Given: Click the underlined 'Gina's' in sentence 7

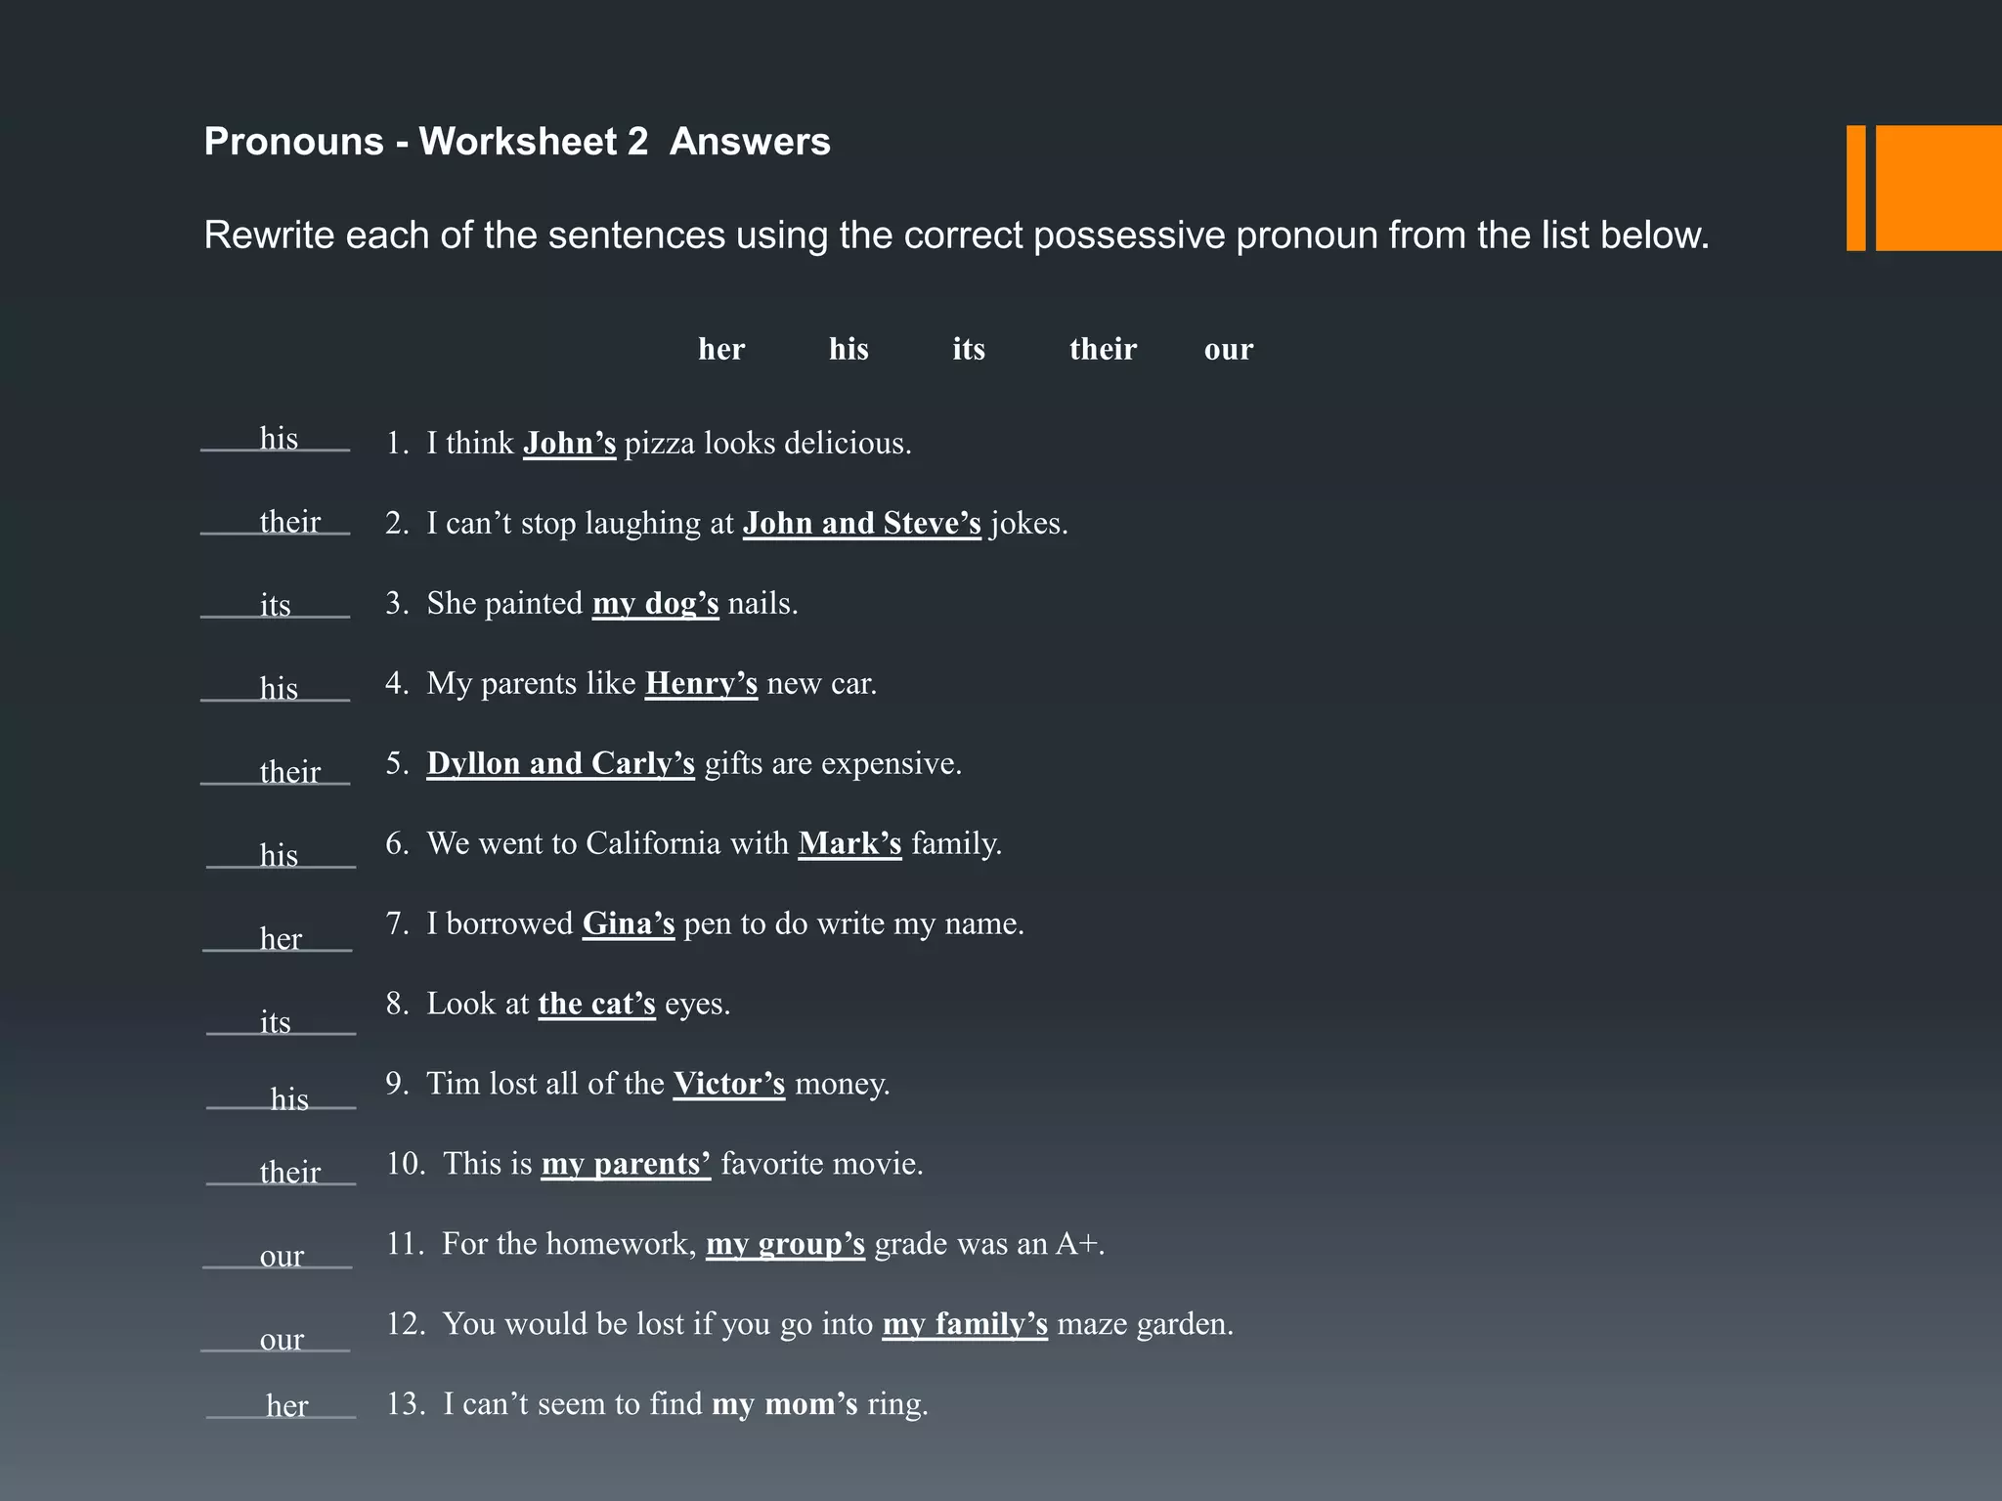Looking at the screenshot, I should click(629, 924).
